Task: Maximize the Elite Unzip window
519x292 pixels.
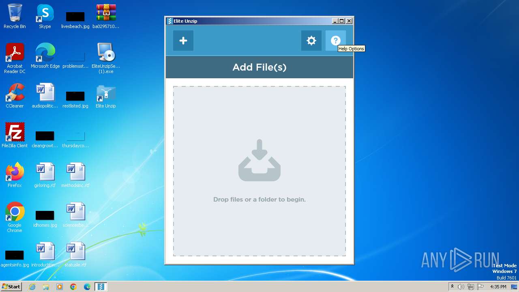Action: tap(341, 21)
